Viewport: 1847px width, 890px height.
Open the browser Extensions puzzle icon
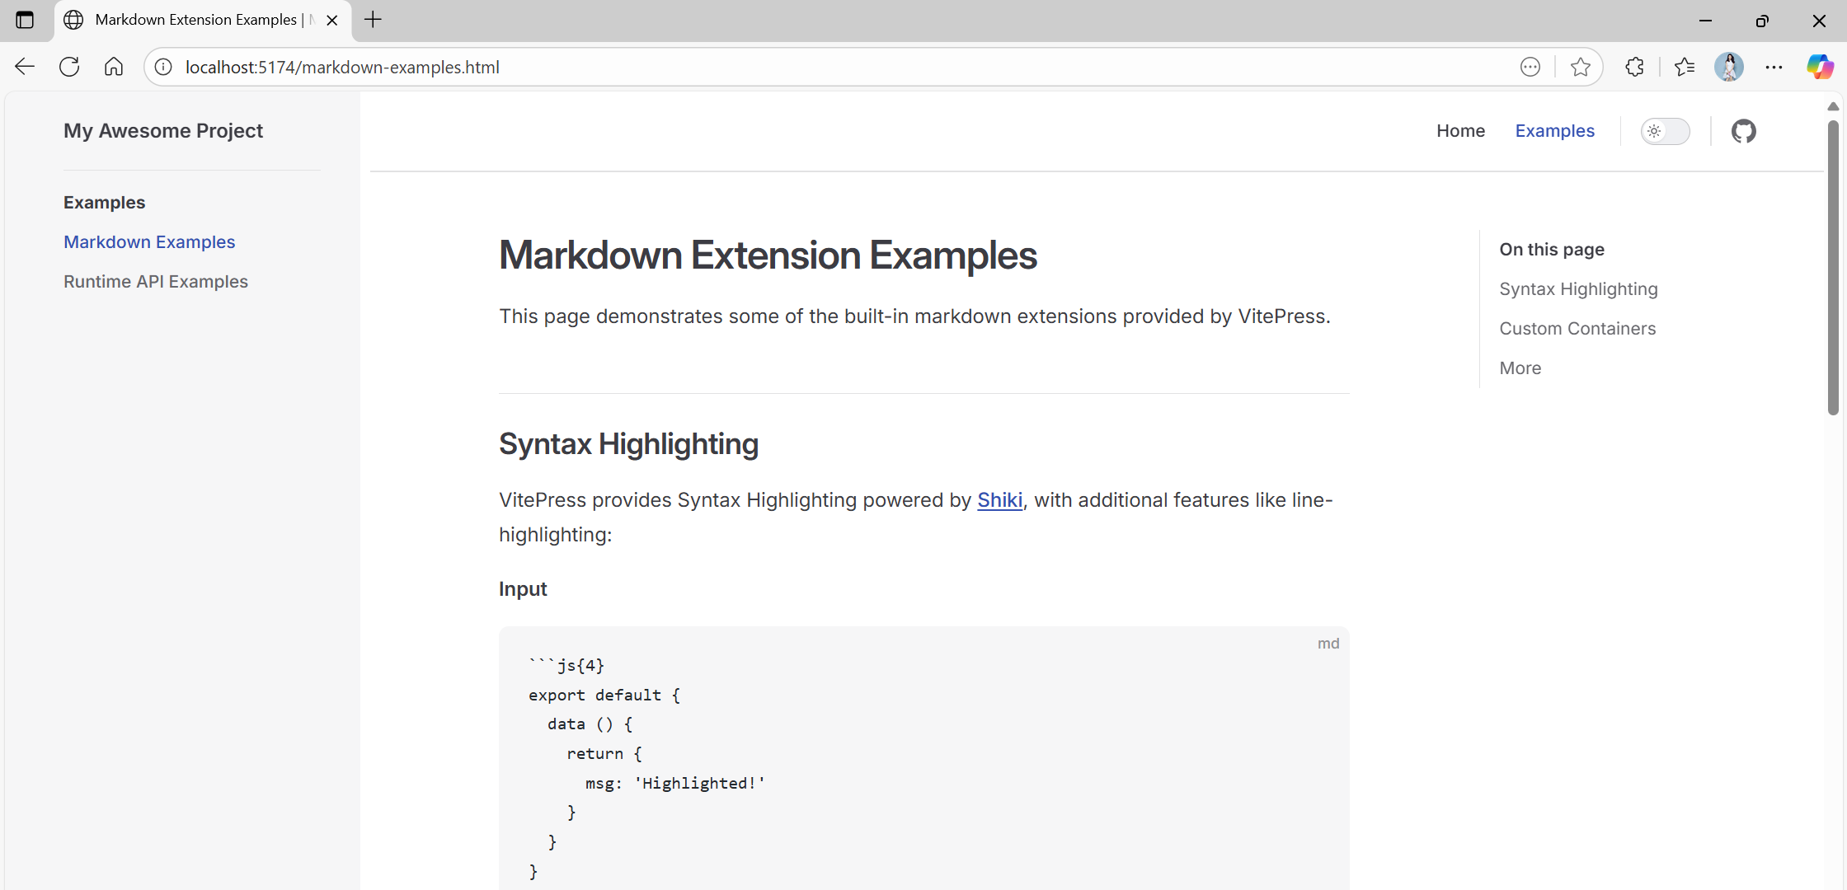[1634, 67]
